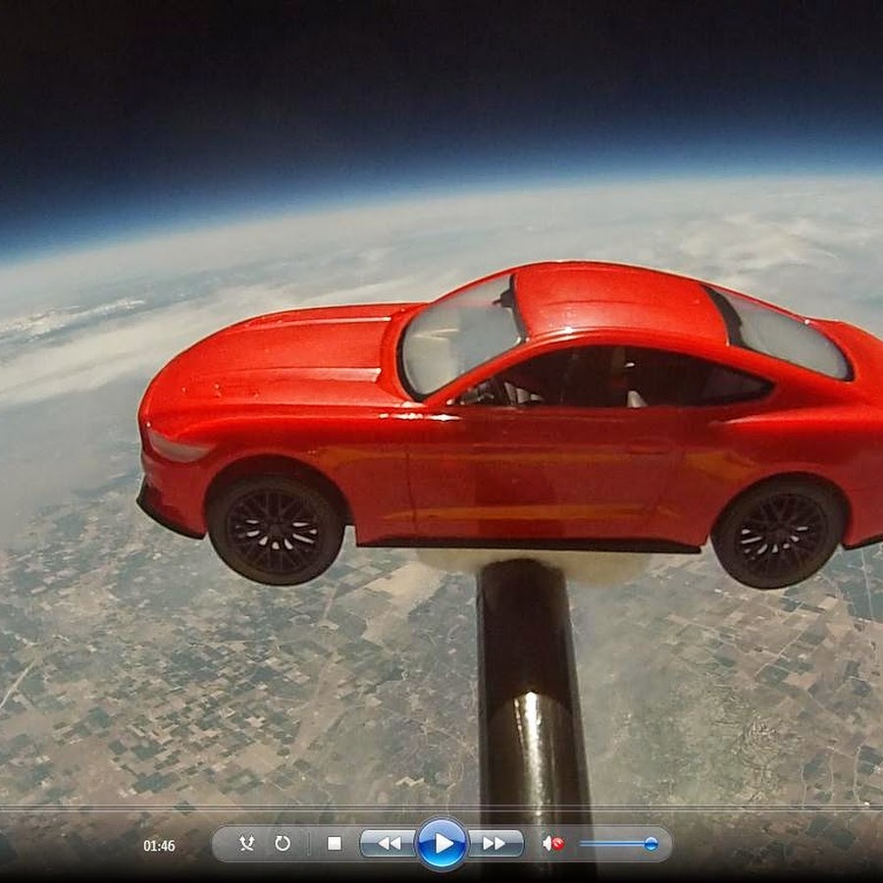The height and width of the screenshot is (883, 883).
Task: Turn on shuffle in the player
Action: [x=247, y=843]
